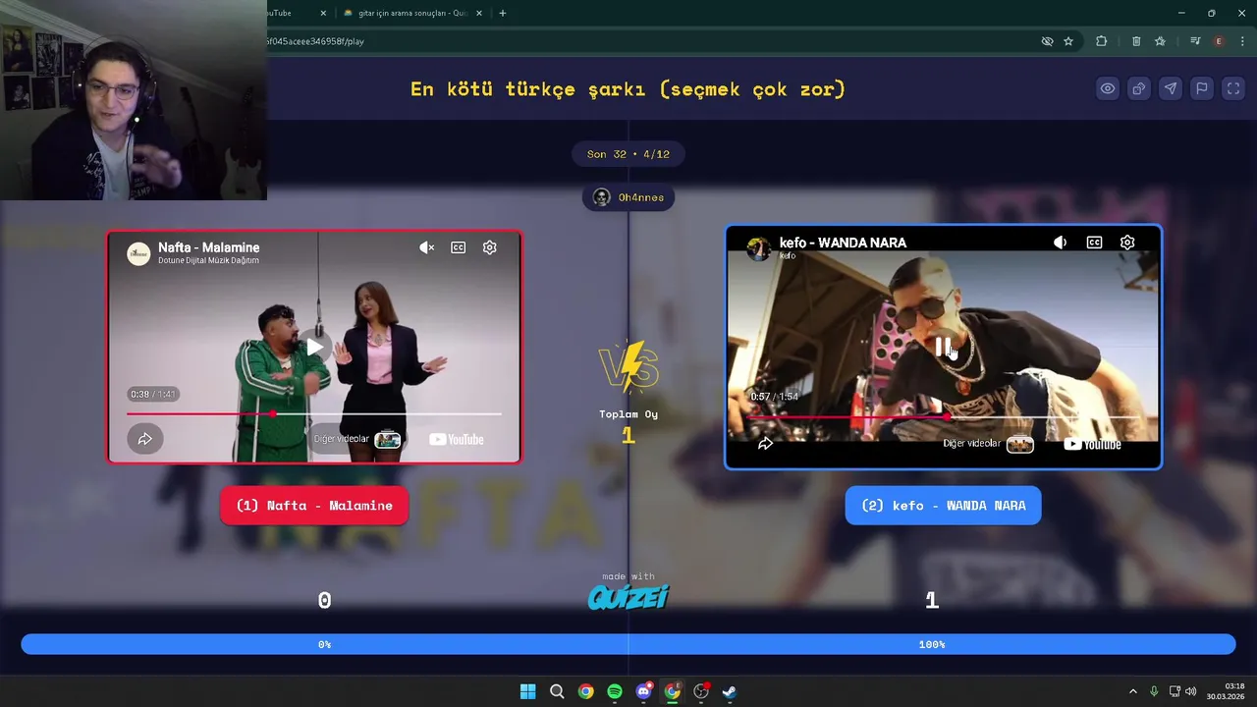
Task: Vote for (1) Nafta - Malamine
Action: pyautogui.click(x=314, y=506)
